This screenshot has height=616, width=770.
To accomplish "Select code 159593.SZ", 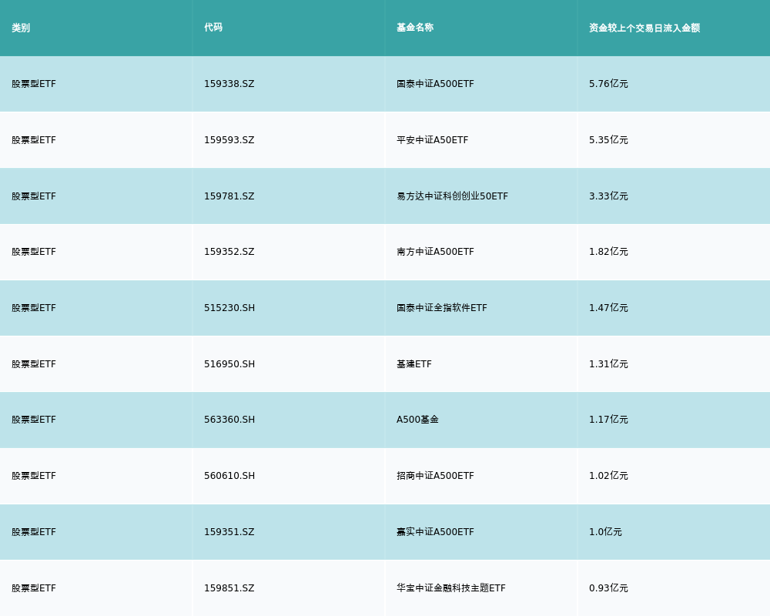I will pos(229,140).
